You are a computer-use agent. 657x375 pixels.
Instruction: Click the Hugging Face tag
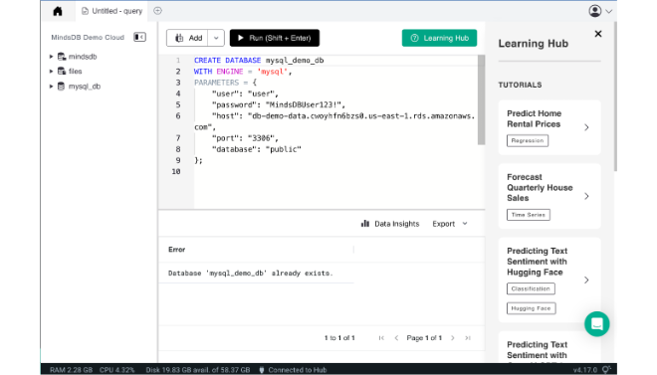[531, 308]
